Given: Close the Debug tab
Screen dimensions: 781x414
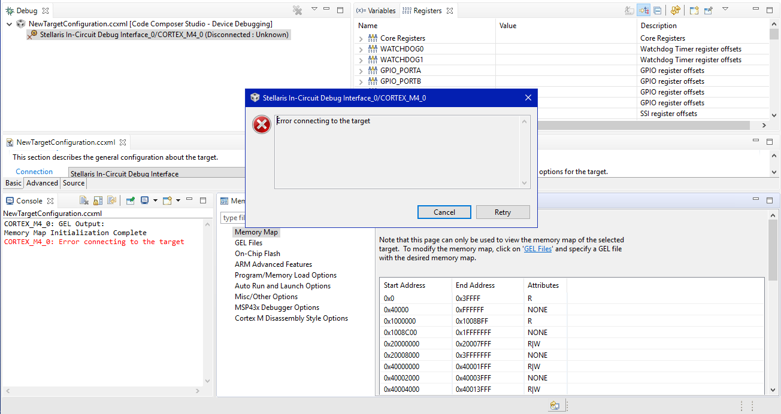Looking at the screenshot, I should 46,11.
